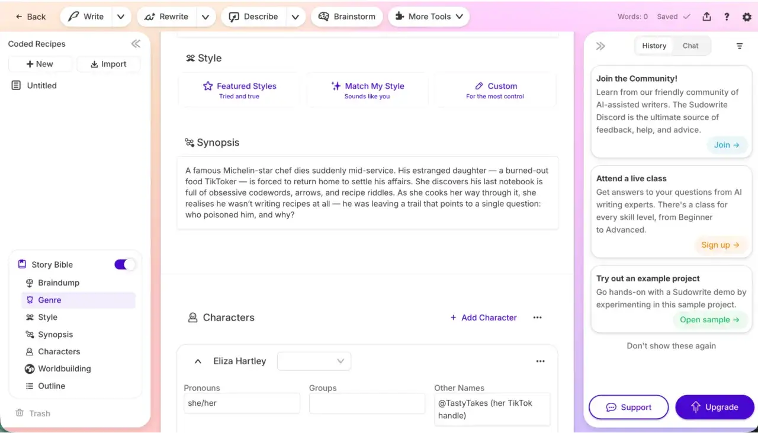
Task: Click the Coded Recipes project title
Action: click(37, 44)
